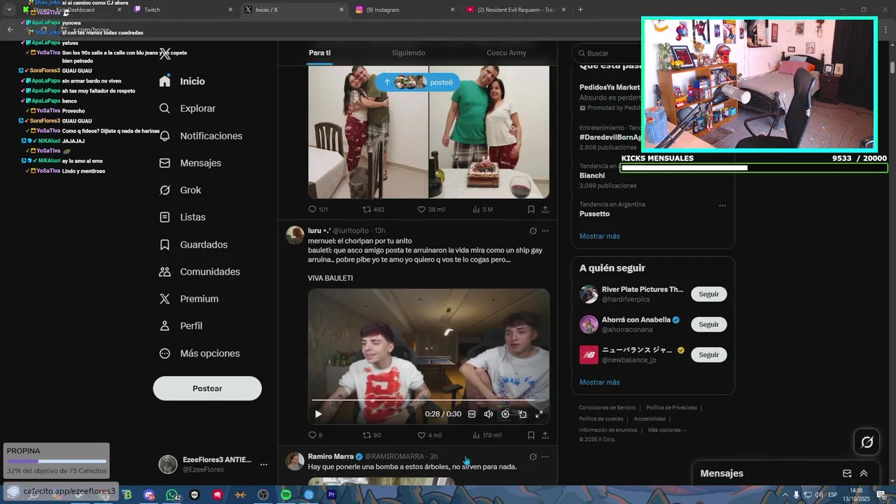The image size is (896, 504).
Task: Open more options for Pussetto trend
Action: 722,206
